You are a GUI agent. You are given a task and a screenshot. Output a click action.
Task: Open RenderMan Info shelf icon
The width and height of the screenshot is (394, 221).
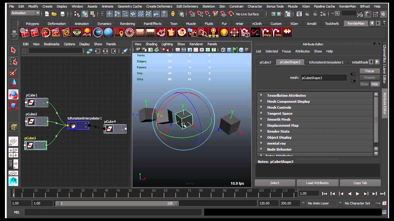tap(277, 32)
